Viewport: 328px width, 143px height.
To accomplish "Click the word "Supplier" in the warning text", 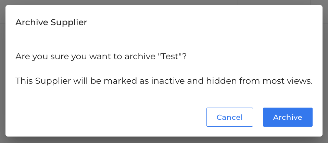I will pyautogui.click(x=53, y=81).
